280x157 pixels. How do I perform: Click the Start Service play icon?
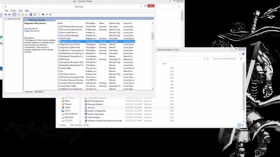40,14
